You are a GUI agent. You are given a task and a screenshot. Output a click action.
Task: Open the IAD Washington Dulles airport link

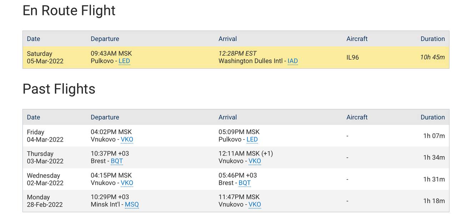point(292,61)
